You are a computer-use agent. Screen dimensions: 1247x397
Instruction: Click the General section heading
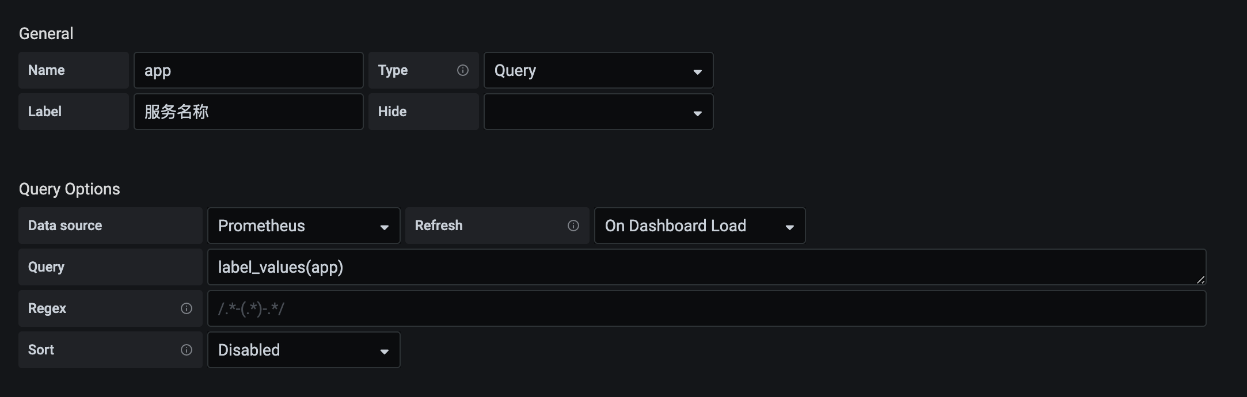pos(46,33)
